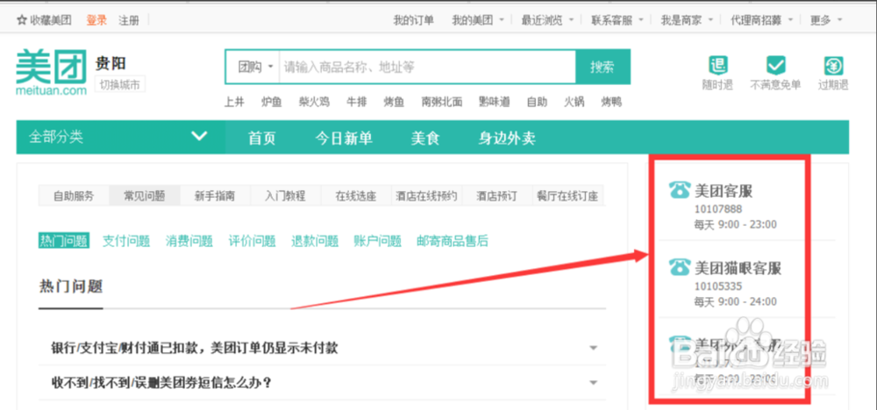Select hot keyword 黔味道

pyautogui.click(x=495, y=102)
